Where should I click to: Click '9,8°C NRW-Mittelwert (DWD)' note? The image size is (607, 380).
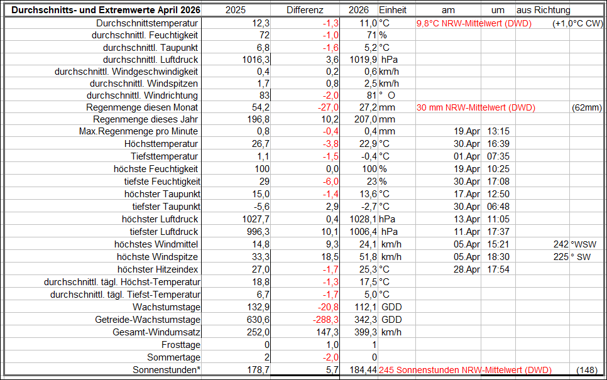tap(474, 24)
